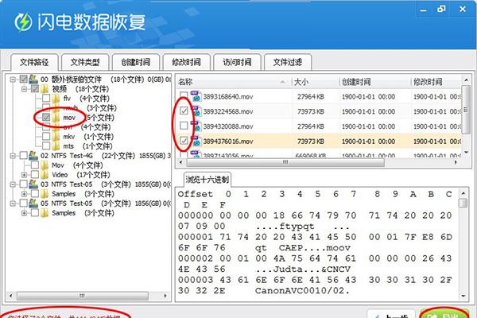Select the 3893168640.mov file row
This screenshot has height=318, width=477.
tap(319, 96)
